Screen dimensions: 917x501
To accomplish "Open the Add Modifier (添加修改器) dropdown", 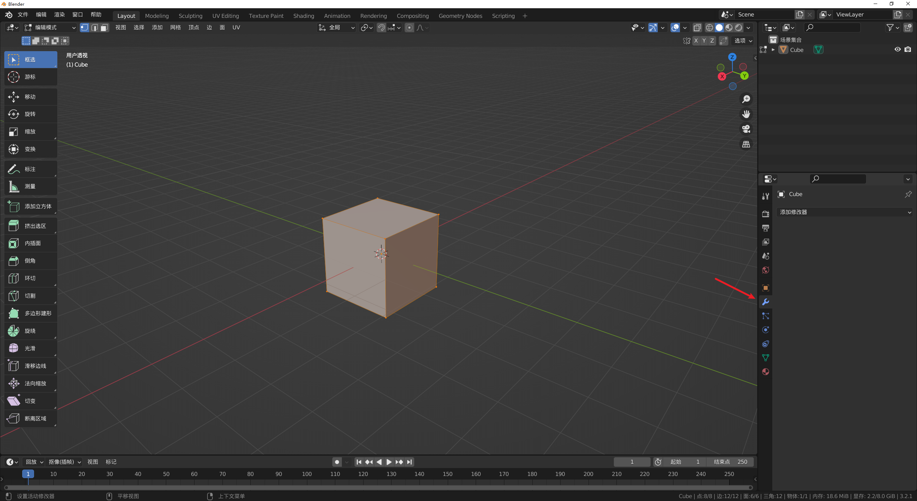I will (845, 212).
